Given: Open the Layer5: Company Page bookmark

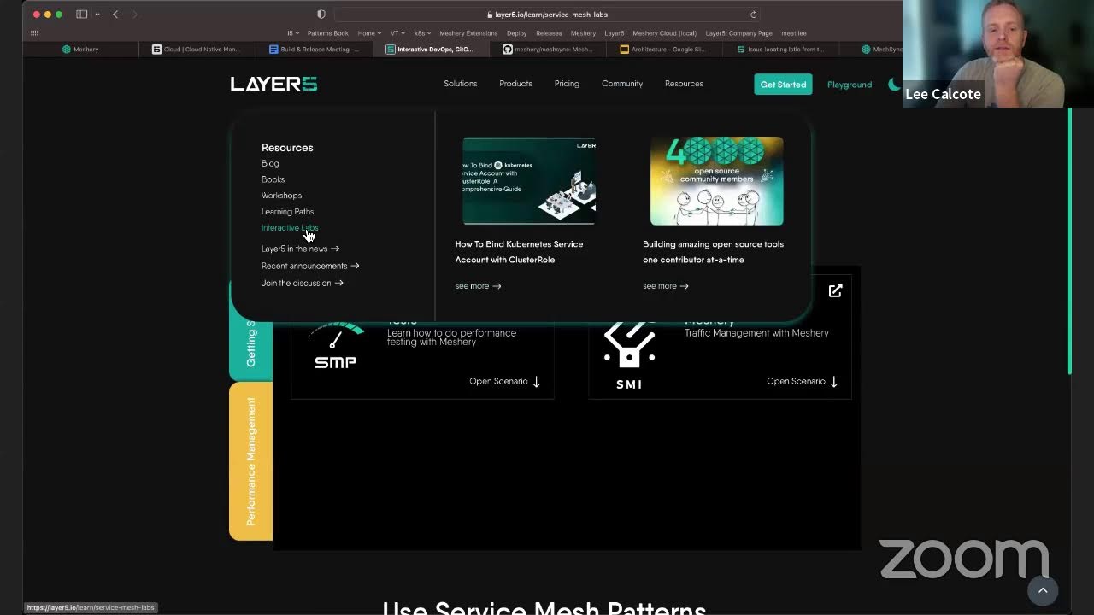Looking at the screenshot, I should tap(738, 33).
